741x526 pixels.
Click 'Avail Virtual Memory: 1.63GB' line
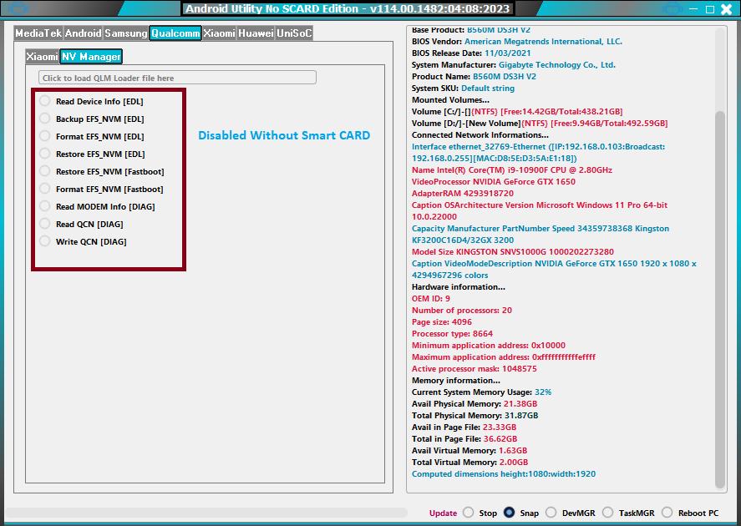(x=469, y=451)
